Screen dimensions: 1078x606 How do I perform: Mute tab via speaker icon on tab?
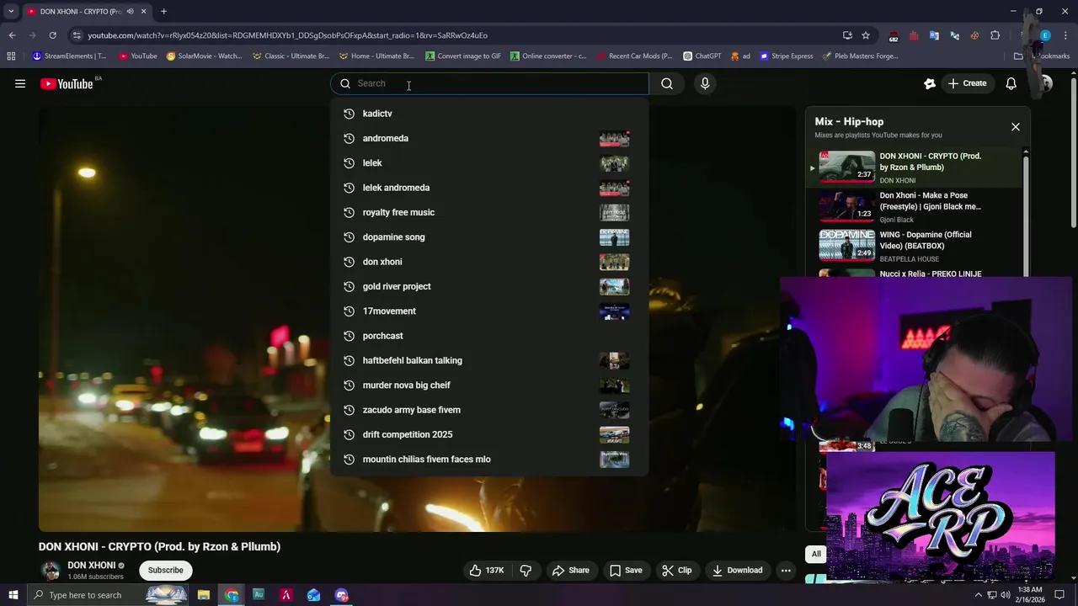(130, 11)
